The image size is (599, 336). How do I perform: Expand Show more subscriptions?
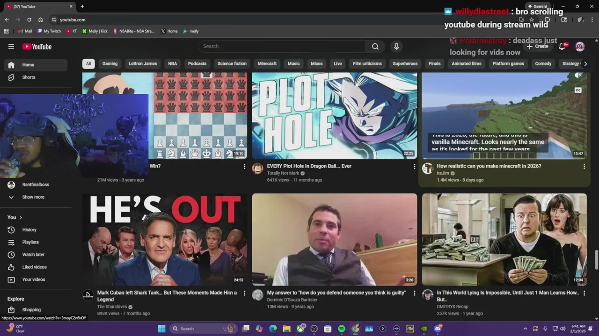(x=36, y=197)
